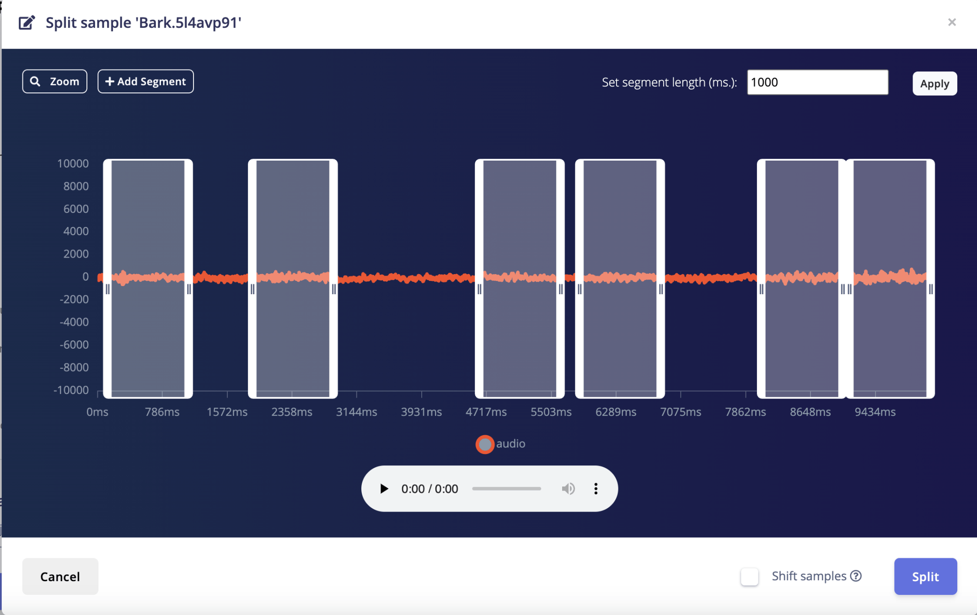This screenshot has height=615, width=977.
Task: Click the Shift samples help question icon
Action: coord(856,576)
